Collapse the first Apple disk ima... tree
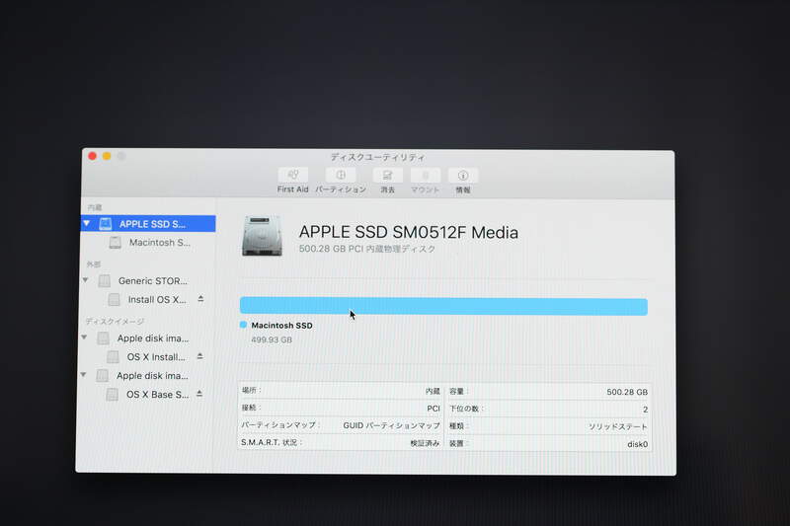The height and width of the screenshot is (526, 790). click(x=84, y=338)
